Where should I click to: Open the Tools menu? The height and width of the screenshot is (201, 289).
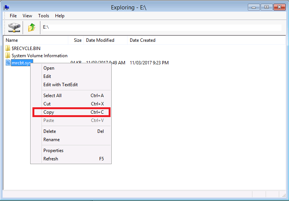click(x=43, y=16)
